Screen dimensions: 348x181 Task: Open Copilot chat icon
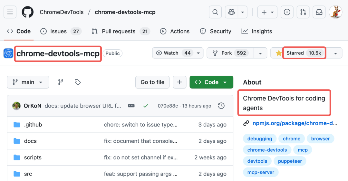point(231,12)
